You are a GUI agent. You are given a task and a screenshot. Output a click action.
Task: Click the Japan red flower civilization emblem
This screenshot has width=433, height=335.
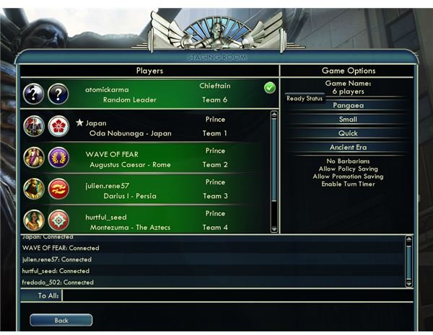58,126
